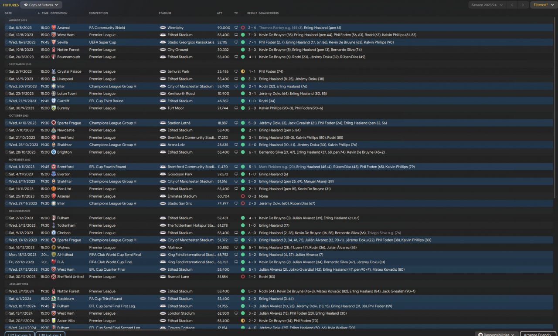This screenshot has height=336, width=558.
Task: Select the checkbox beside Sat, 16/9/2023 Liverpool
Action: click(x=7, y=79)
